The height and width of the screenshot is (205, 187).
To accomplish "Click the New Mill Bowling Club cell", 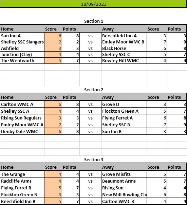I will point(124,195).
